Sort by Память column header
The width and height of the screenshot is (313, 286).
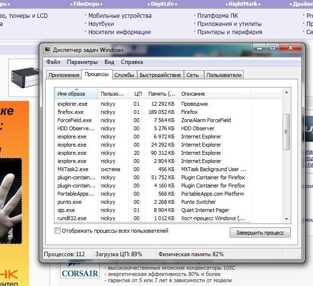pyautogui.click(x=161, y=94)
